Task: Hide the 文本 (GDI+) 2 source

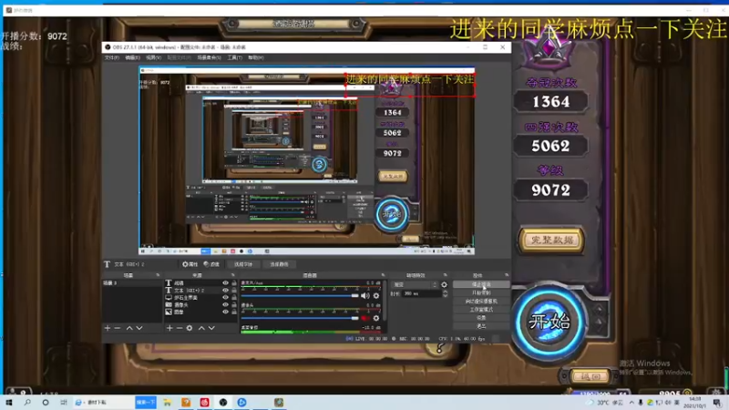Action: pos(225,290)
